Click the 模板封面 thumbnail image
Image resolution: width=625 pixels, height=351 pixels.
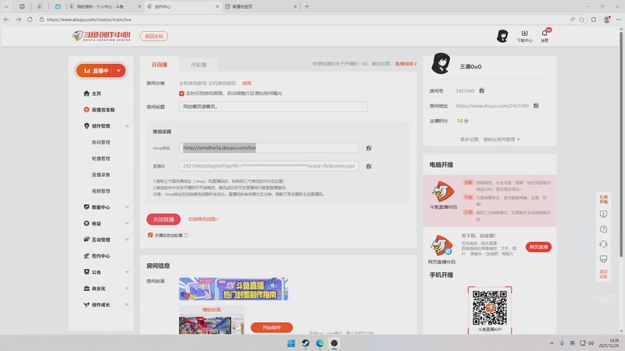(211, 325)
